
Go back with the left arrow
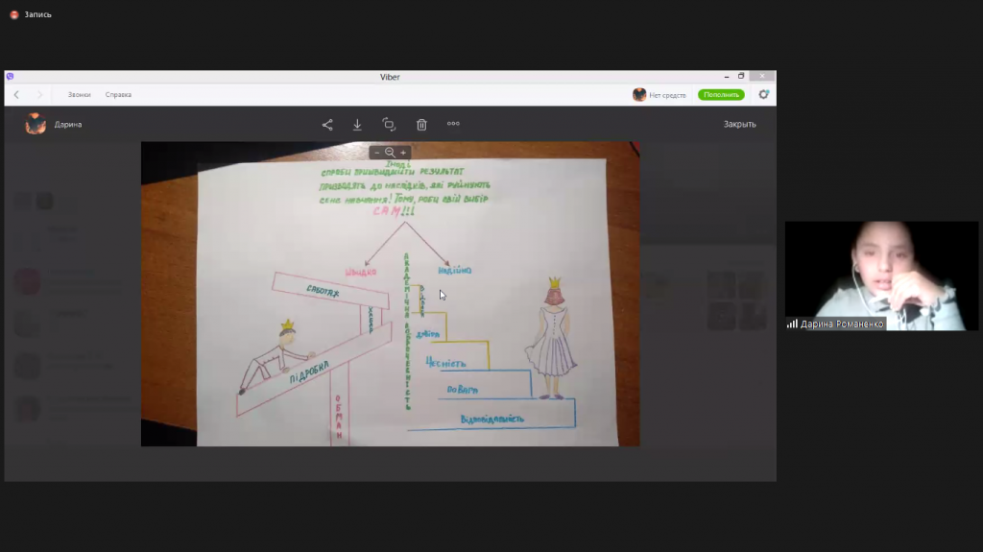[x=16, y=95]
